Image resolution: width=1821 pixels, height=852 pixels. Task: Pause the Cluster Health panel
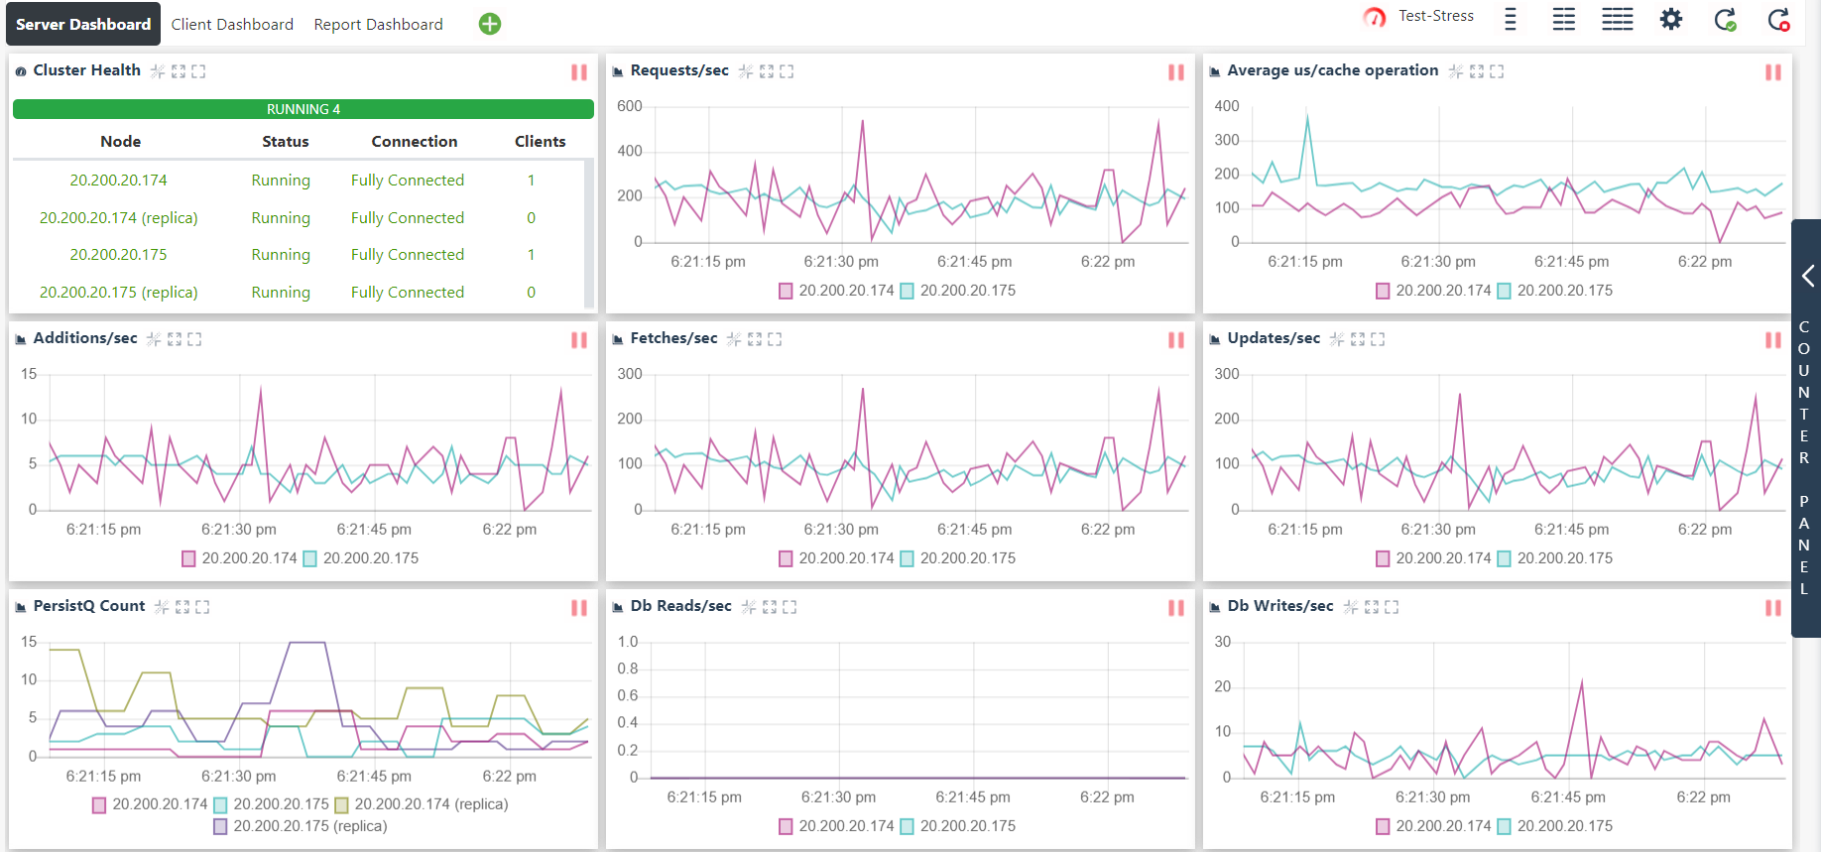point(579,72)
